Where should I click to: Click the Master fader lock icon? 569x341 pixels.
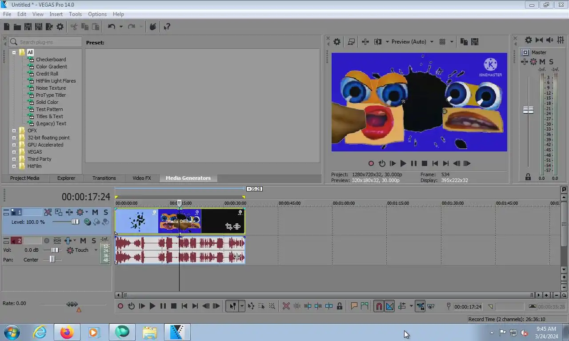tap(528, 177)
